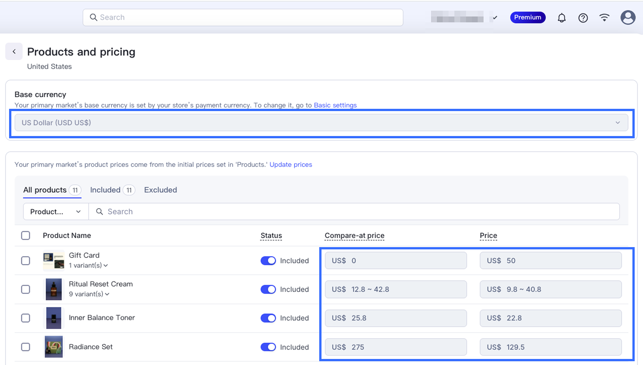Disable the Inner Balance Toner toggle
643x365 pixels.
click(268, 318)
